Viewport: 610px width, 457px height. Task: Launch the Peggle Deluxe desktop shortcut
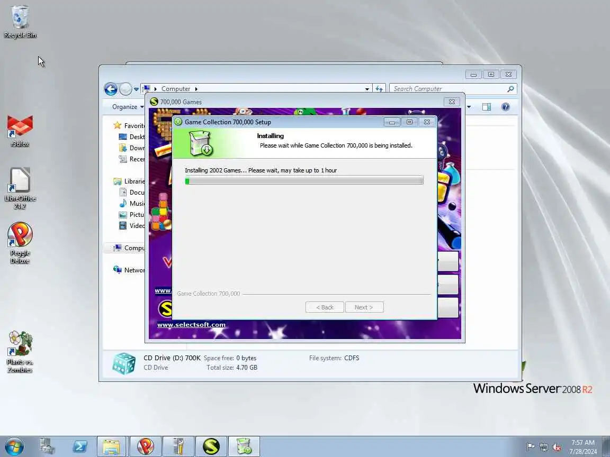coord(20,243)
